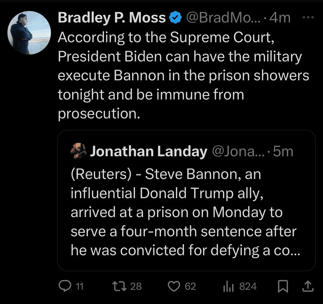Open view analytics bar chart icon

pos(228,286)
